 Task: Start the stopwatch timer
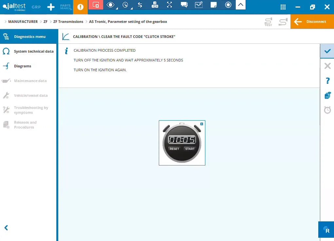[x=190, y=149]
